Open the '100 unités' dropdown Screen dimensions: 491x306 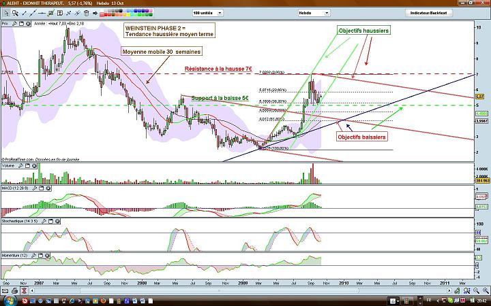(x=208, y=13)
